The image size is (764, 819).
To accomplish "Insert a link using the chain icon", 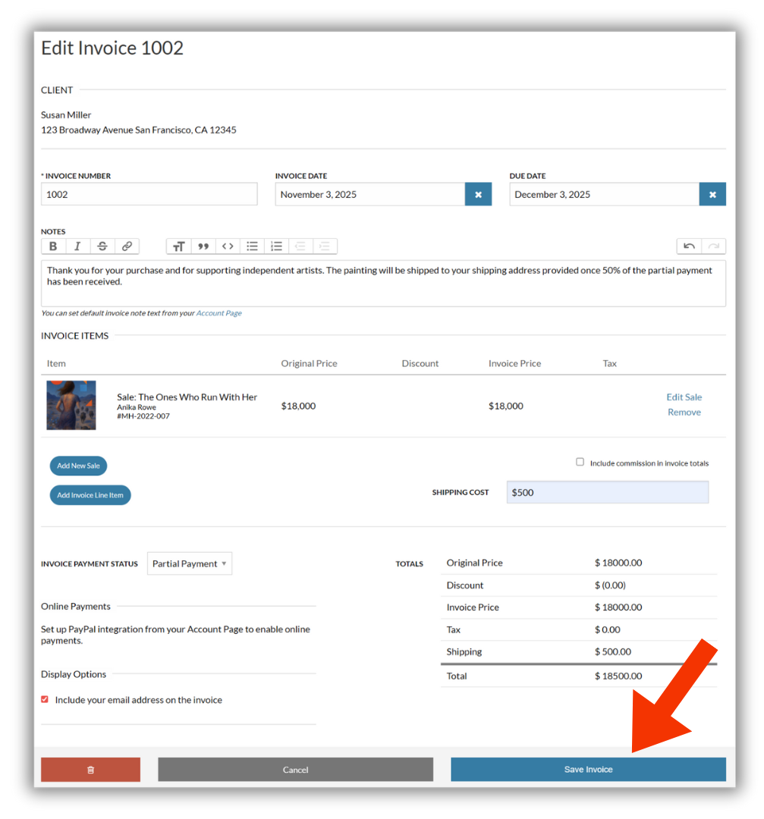I will (127, 246).
